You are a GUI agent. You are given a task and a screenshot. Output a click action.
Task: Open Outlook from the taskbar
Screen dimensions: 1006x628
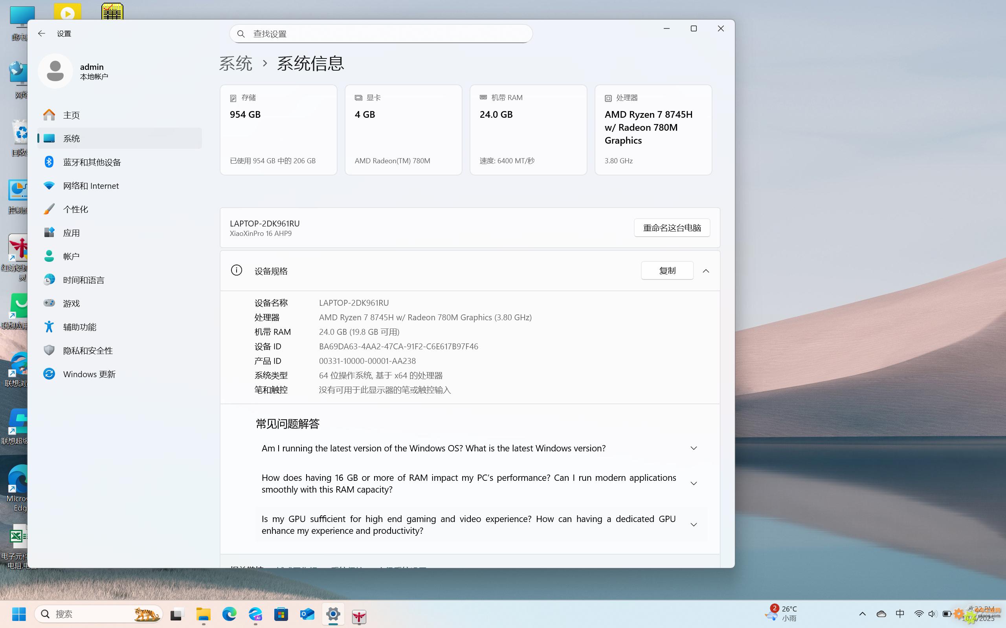(307, 614)
